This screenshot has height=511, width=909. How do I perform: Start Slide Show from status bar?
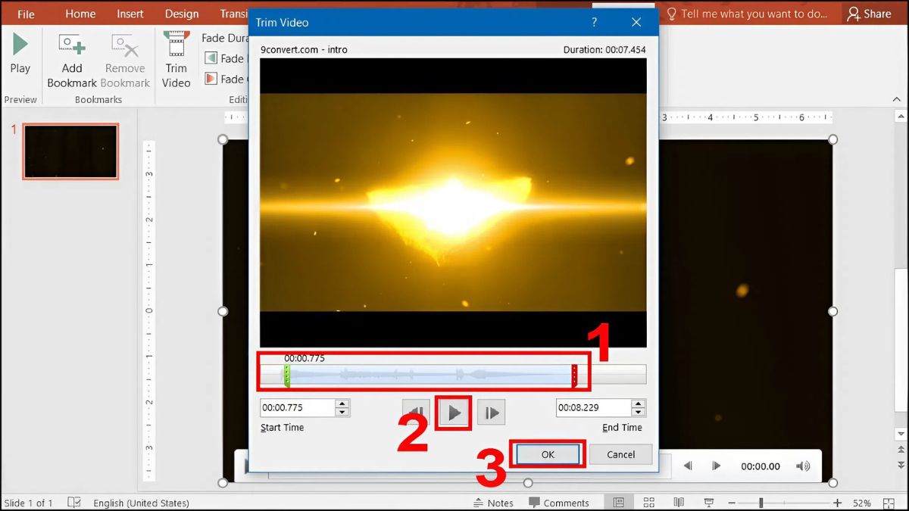click(709, 503)
